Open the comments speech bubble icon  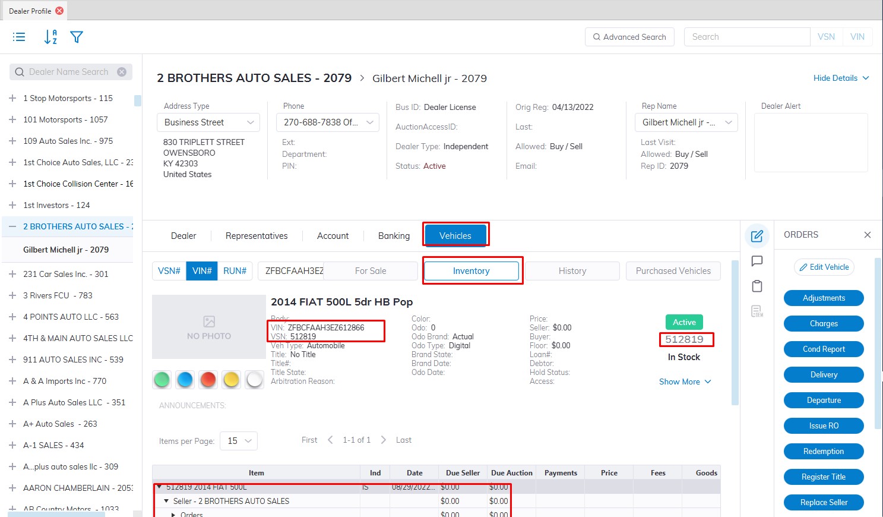click(757, 261)
